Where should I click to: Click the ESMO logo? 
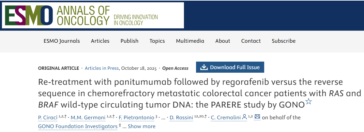coord(29,15)
